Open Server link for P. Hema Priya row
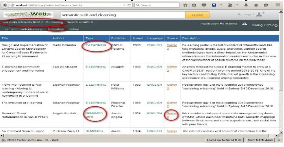The height and width of the screenshot is (147, 284). click(x=172, y=131)
